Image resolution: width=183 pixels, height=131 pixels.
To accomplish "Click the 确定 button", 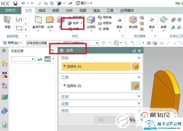I will pos(101,120).
